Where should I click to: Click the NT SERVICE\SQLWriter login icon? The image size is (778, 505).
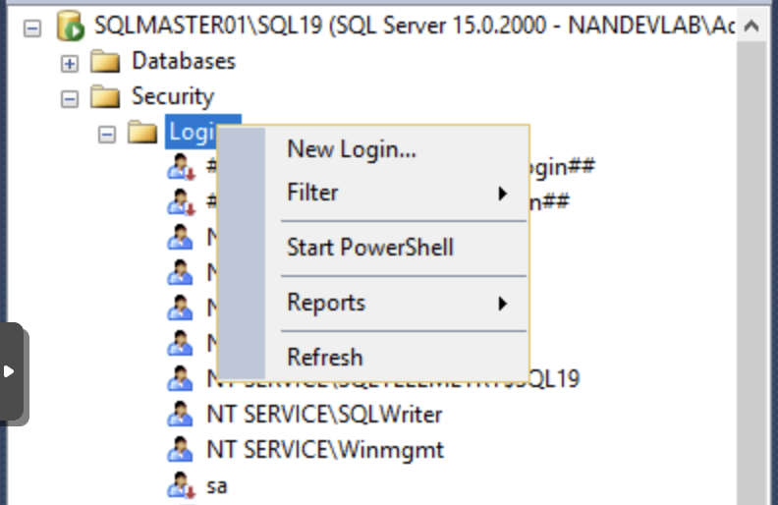(180, 415)
